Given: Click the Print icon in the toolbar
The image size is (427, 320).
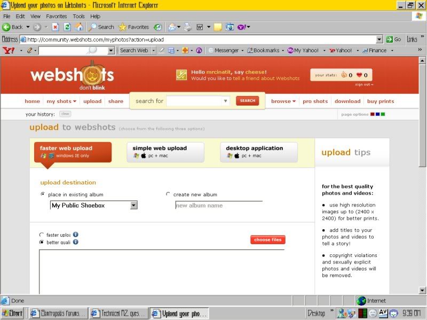Looking at the screenshot, I should [x=186, y=27].
